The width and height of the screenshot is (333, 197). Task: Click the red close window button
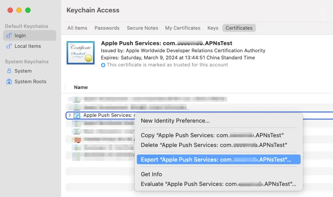10,10
